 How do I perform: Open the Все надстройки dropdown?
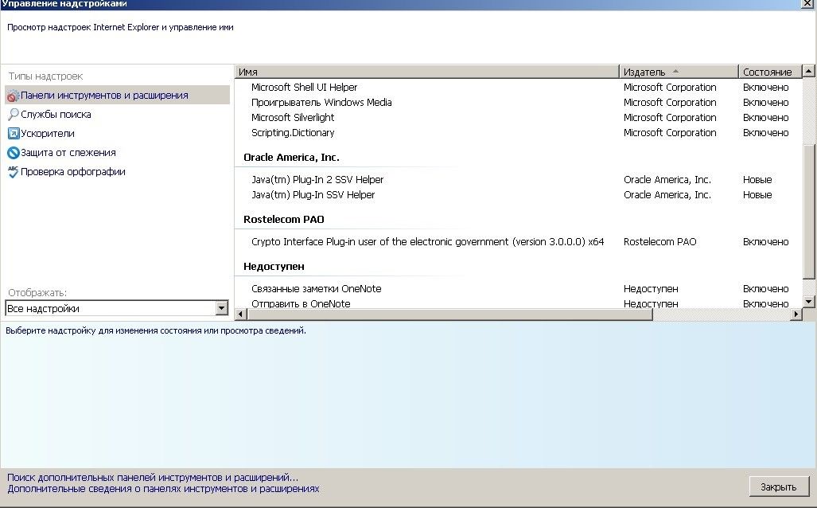pos(117,308)
